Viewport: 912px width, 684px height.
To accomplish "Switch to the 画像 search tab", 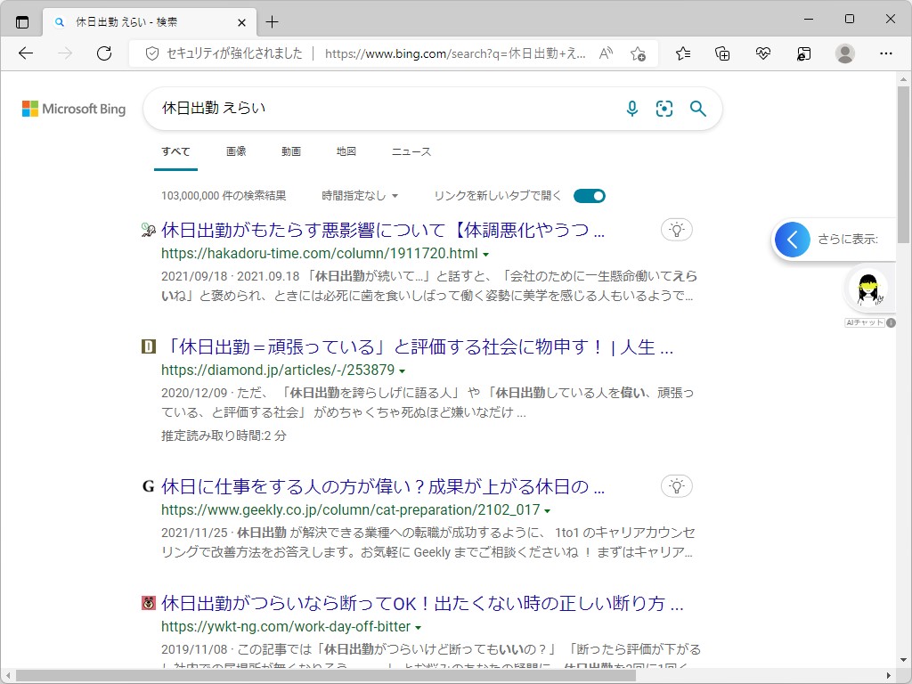I will (x=236, y=151).
